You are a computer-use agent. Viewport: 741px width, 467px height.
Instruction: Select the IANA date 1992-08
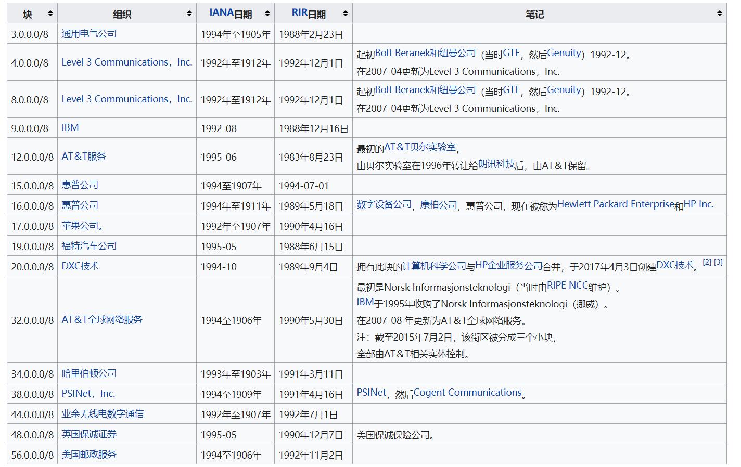point(219,128)
